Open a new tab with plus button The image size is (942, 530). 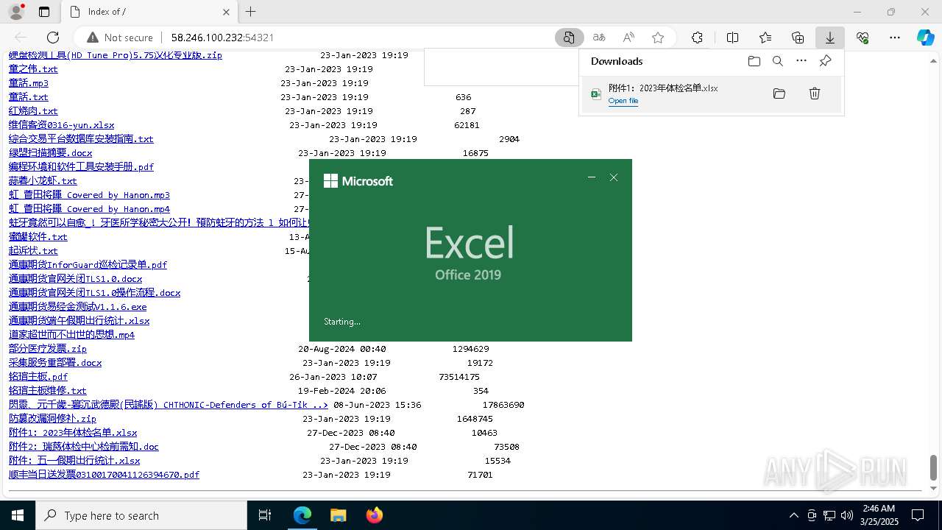pyautogui.click(x=251, y=12)
